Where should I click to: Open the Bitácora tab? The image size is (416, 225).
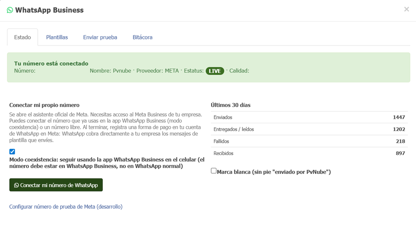coord(143,37)
